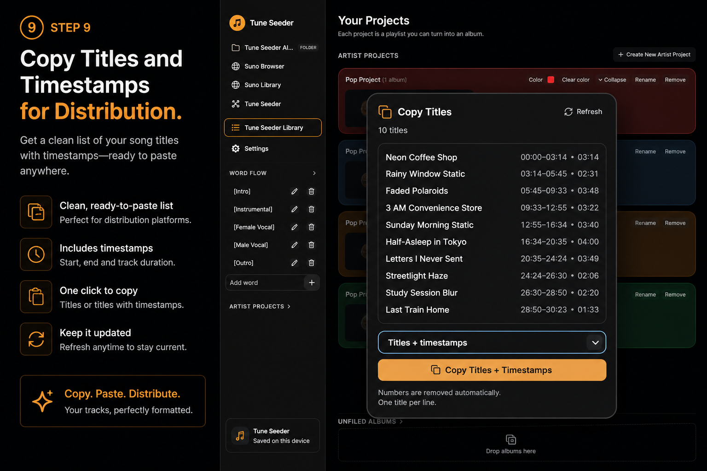Select 3 AM Convenience Store title
The width and height of the screenshot is (707, 471).
[434, 208]
